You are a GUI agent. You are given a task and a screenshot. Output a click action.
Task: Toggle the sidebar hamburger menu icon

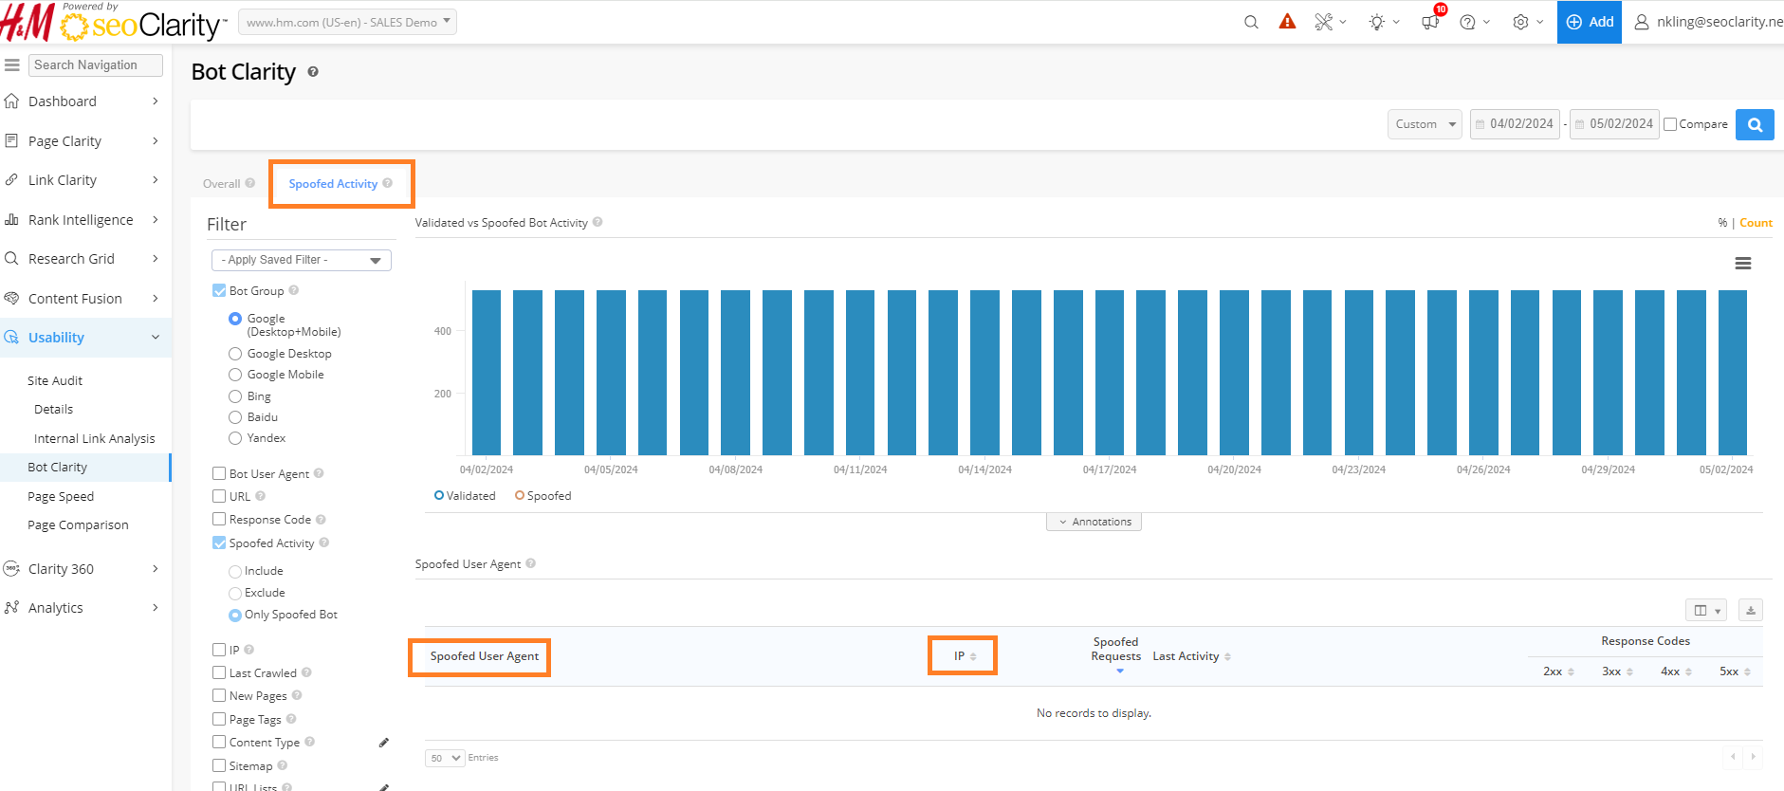(x=12, y=65)
